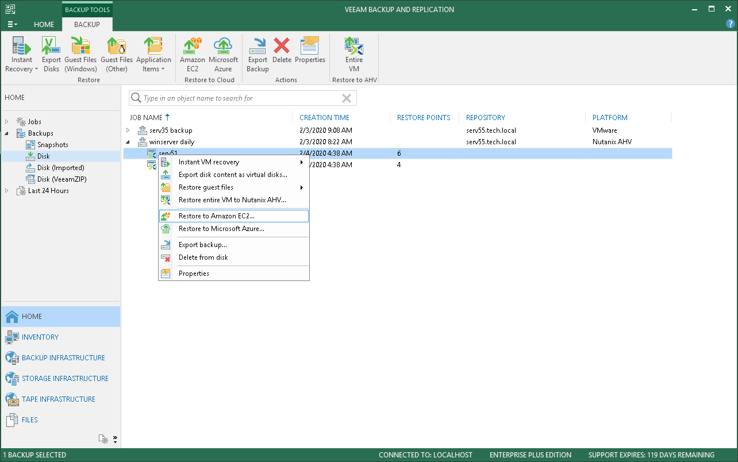
Task: Select Export backup from context menu
Action: tap(234, 245)
